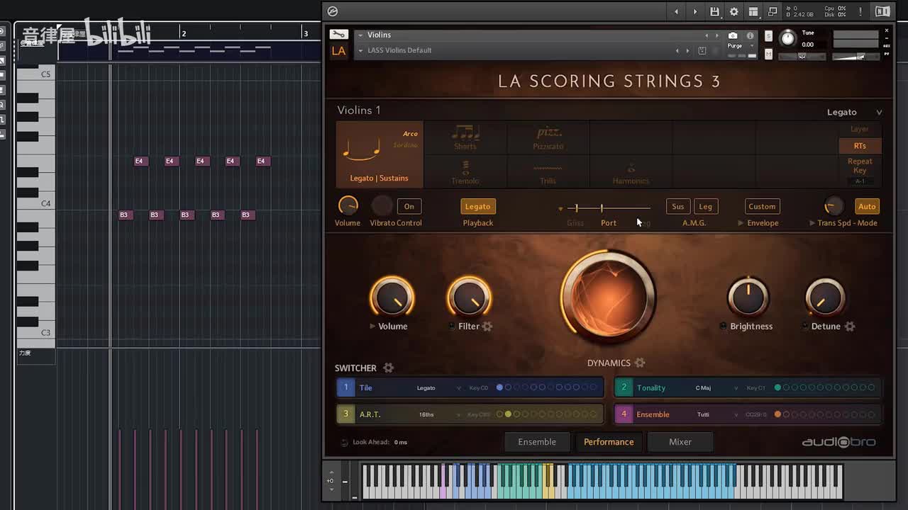
Task: Go to previous preset with Kontakt header left arrow
Action: [676, 11]
